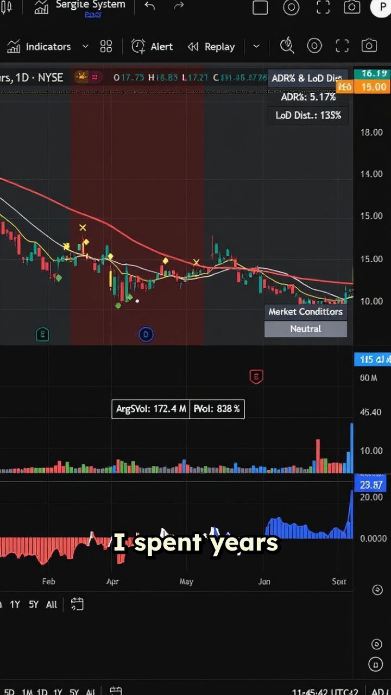Select the 5Y range above the bottom bar
This screenshot has height=695, width=391.
(x=34, y=604)
